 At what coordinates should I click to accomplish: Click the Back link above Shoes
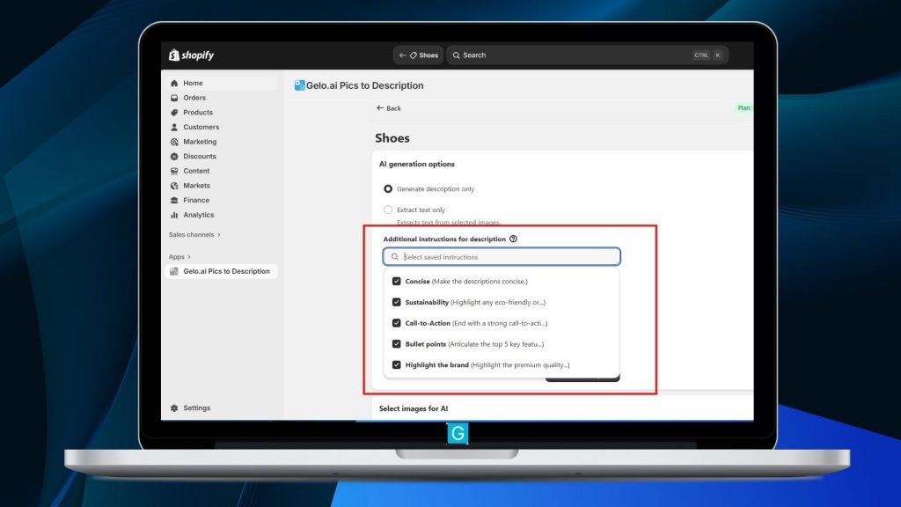(388, 108)
